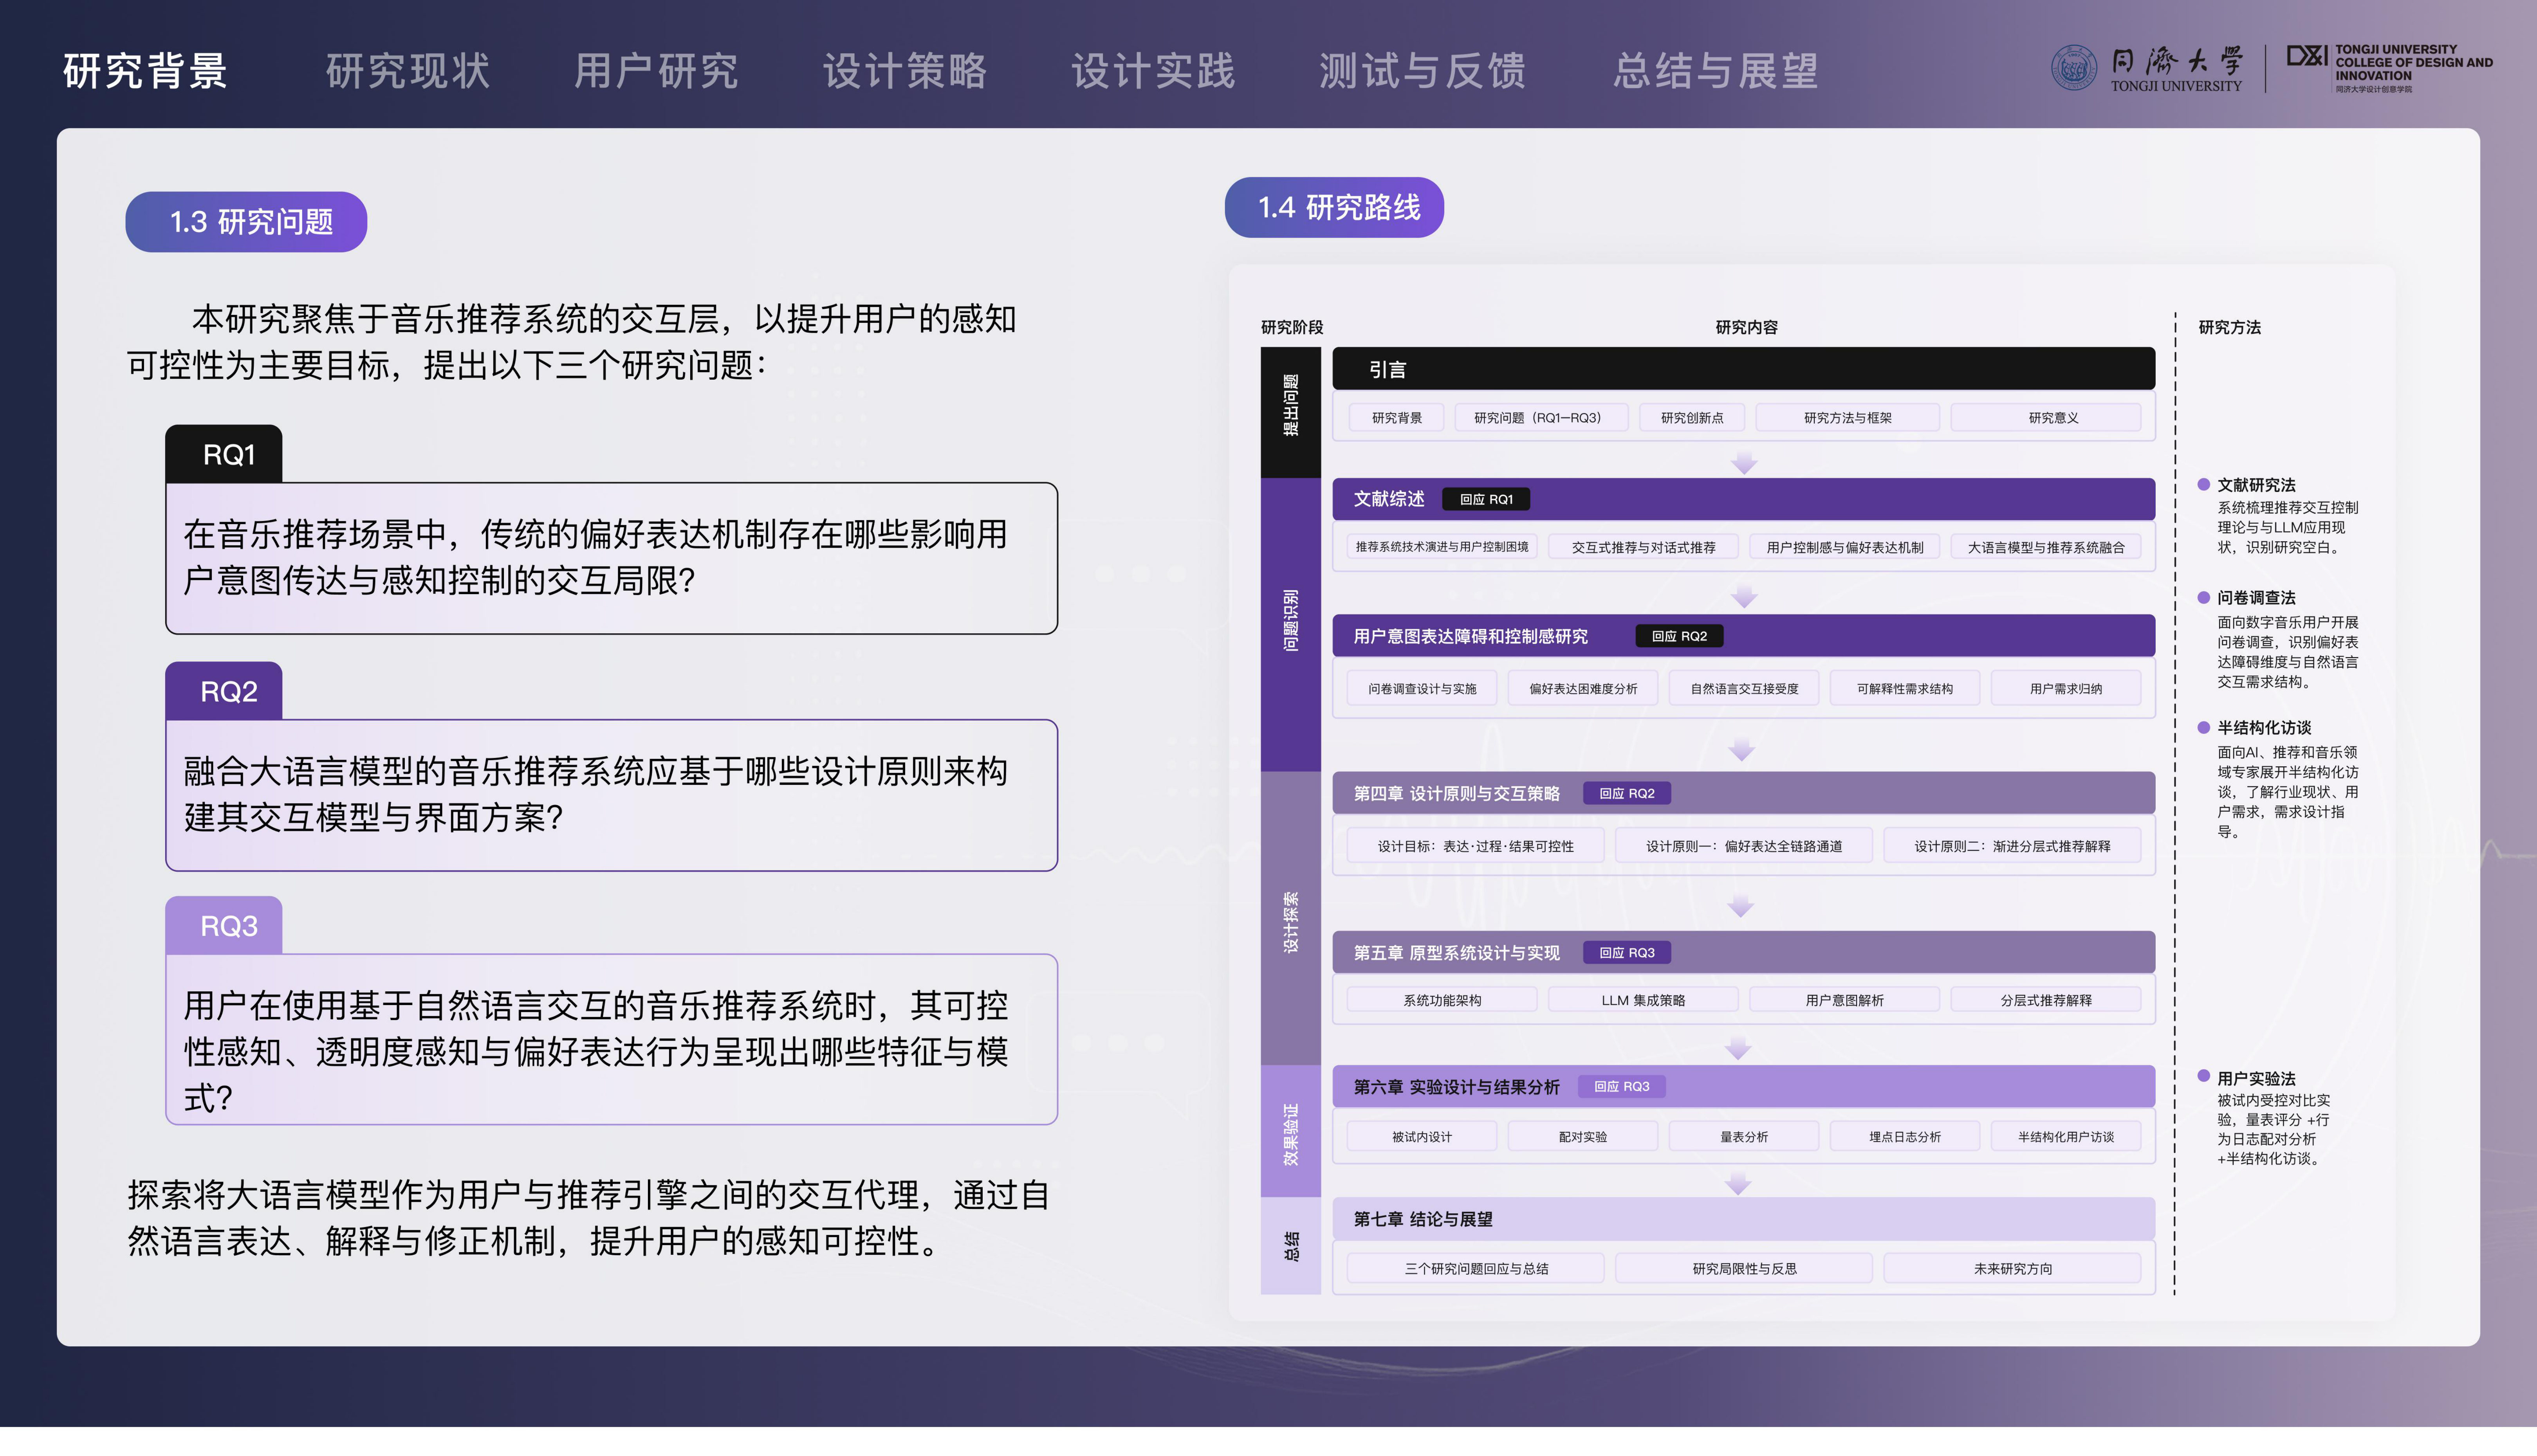Click the 回应 RQ3 tag beside 第六章
Screen dimensions: 2537x1456
(x=1622, y=1086)
